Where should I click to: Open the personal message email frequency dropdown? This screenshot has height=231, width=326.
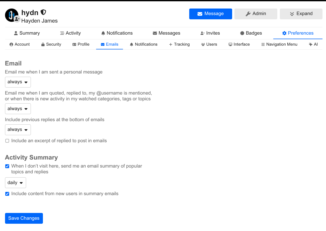pos(18,82)
